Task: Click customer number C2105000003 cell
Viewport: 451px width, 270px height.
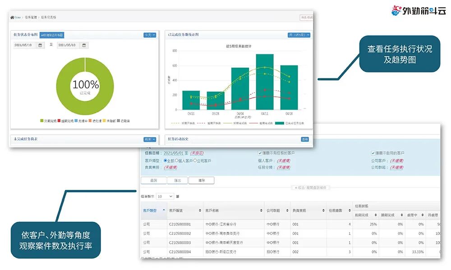Action: coord(180,243)
